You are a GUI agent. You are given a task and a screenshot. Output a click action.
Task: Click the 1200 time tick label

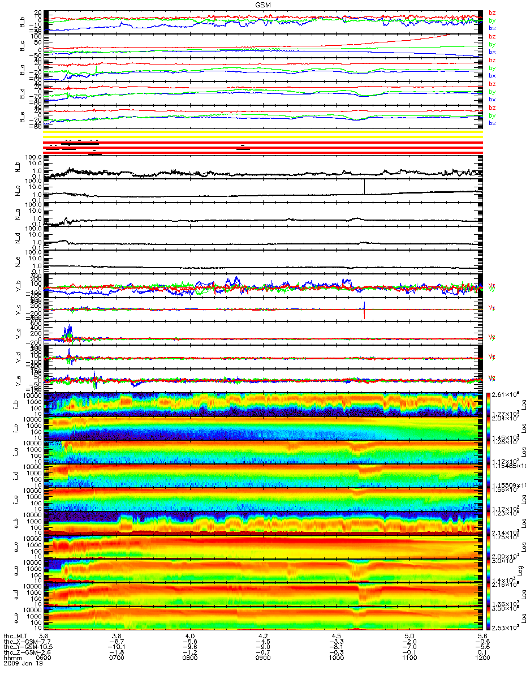(482, 658)
